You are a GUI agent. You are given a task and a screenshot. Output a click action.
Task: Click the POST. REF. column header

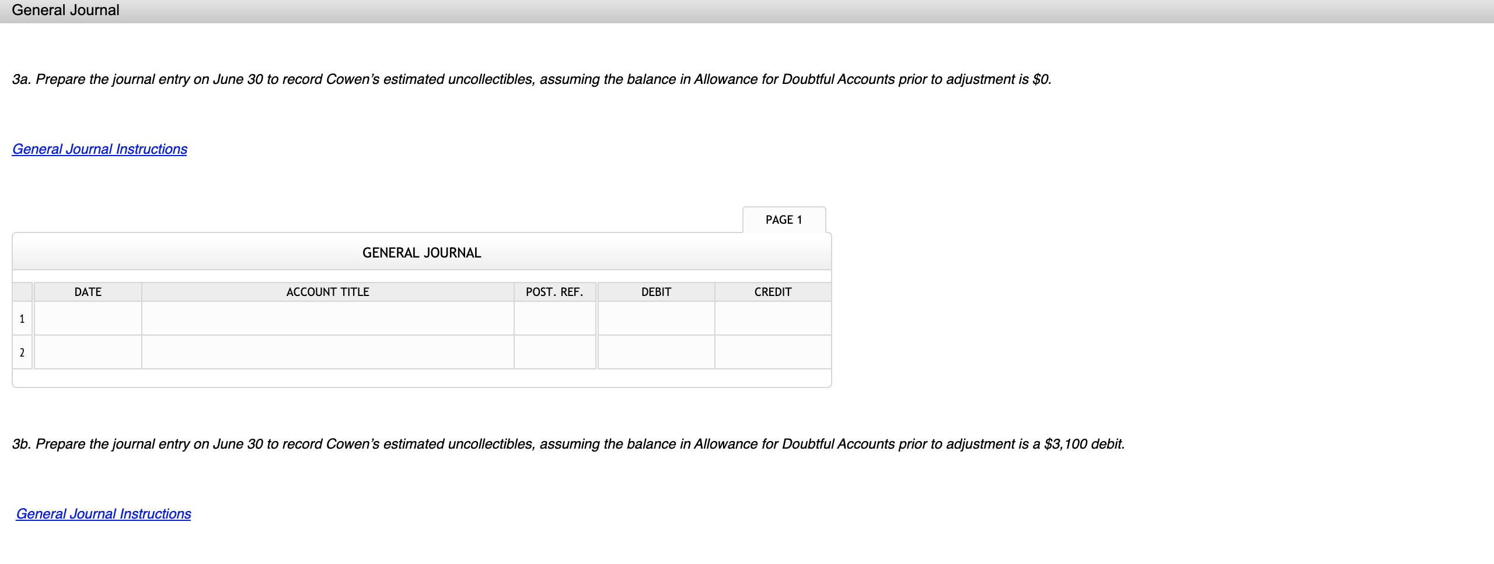coord(554,292)
